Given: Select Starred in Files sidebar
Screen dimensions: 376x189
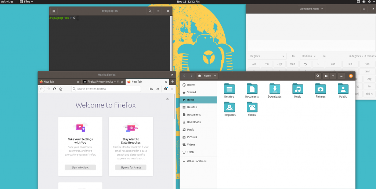Looking at the screenshot, I should 198,92.
